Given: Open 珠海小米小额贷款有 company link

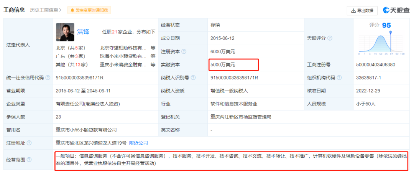Looking at the screenshot, I should [x=123, y=56].
